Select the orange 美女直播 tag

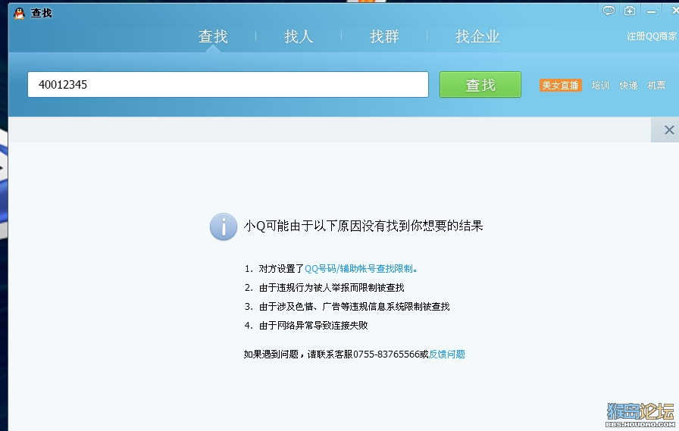[560, 86]
